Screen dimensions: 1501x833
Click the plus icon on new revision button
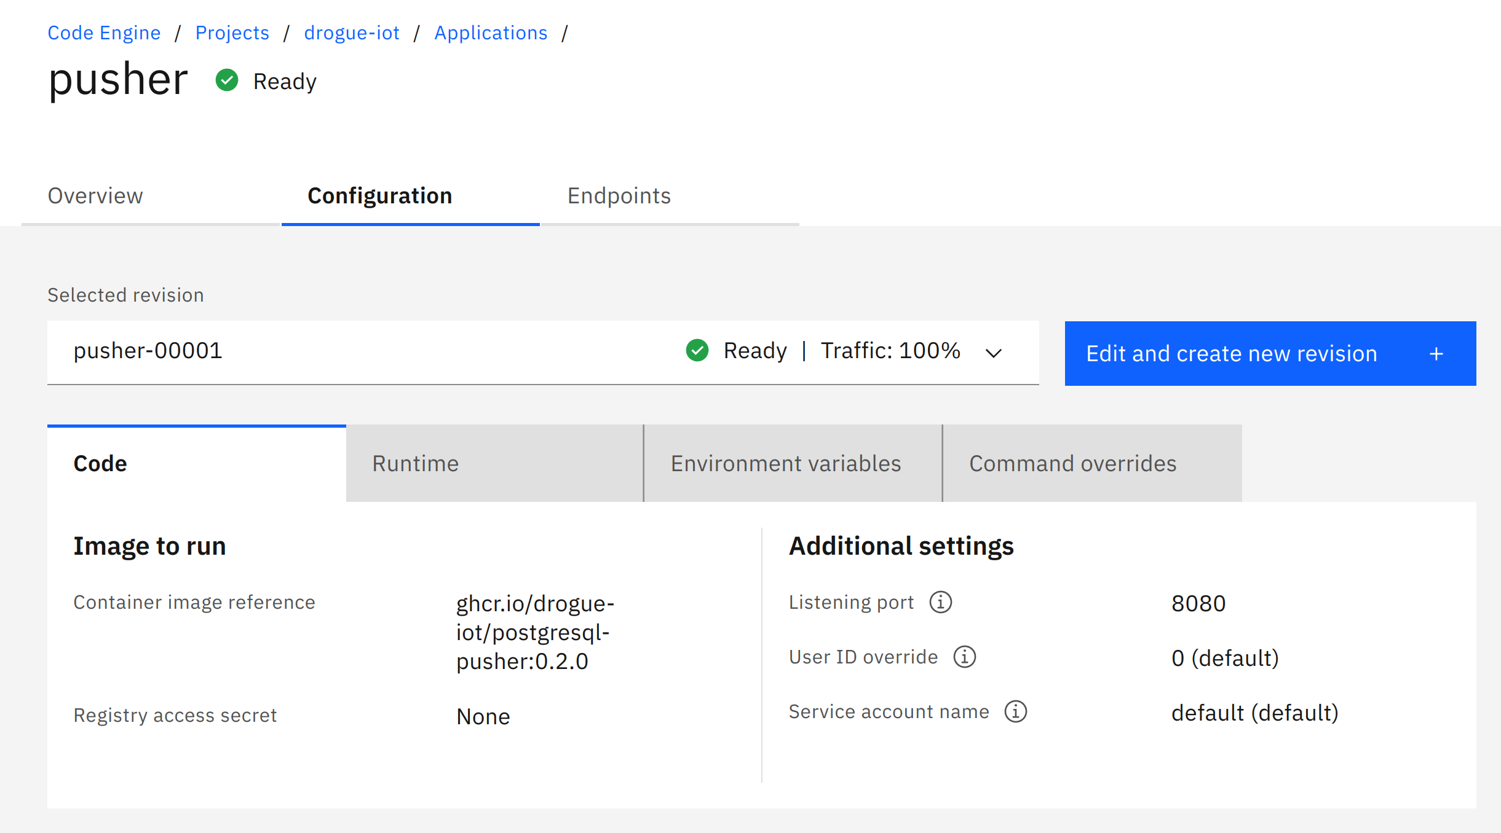pos(1438,353)
